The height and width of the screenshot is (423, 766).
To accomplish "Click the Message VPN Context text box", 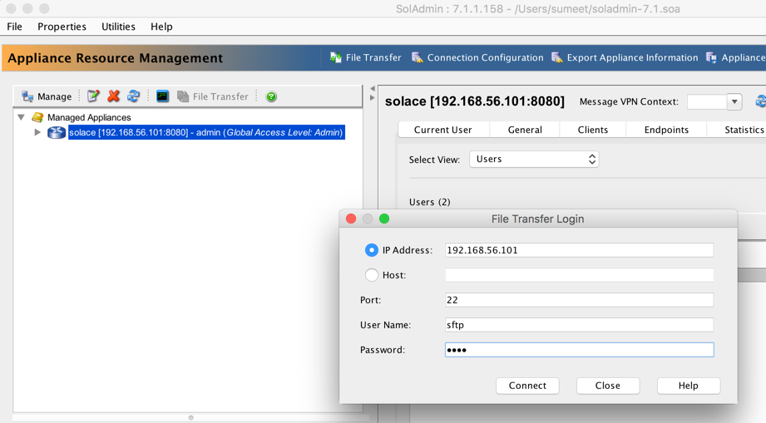I will [707, 101].
